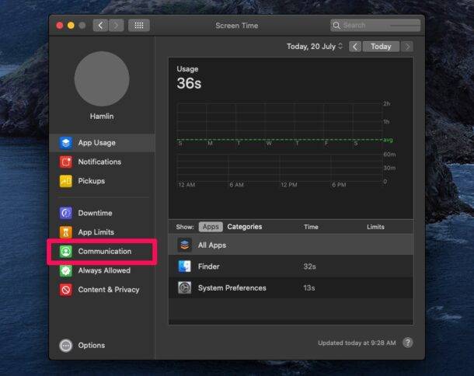474x376 pixels.
Task: Select the Finder row label
Action: pos(208,266)
